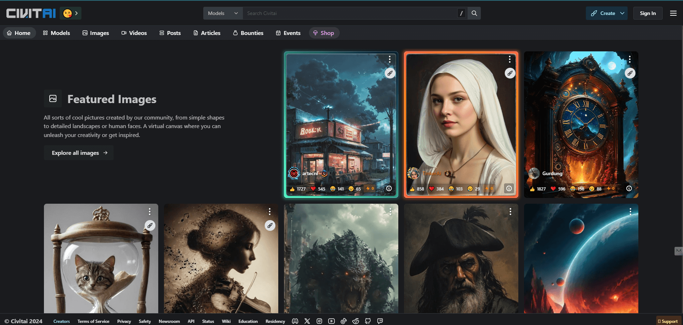This screenshot has height=325, width=683.
Task: Switch to the Models tab
Action: (x=56, y=33)
